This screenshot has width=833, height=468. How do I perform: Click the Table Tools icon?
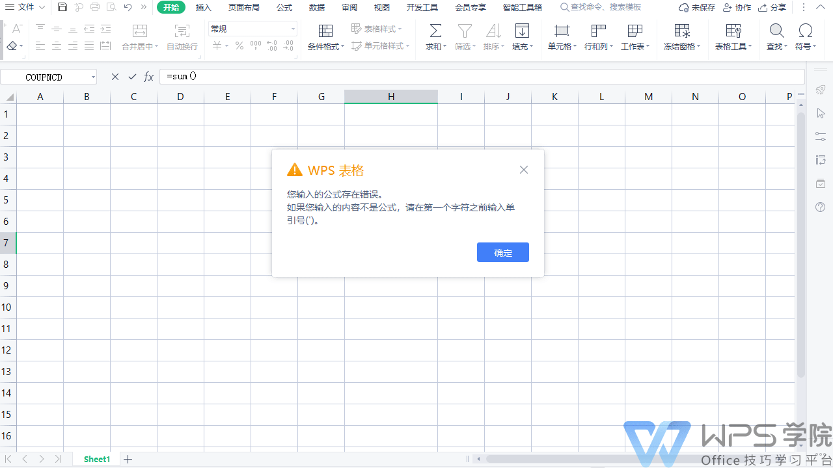click(733, 31)
